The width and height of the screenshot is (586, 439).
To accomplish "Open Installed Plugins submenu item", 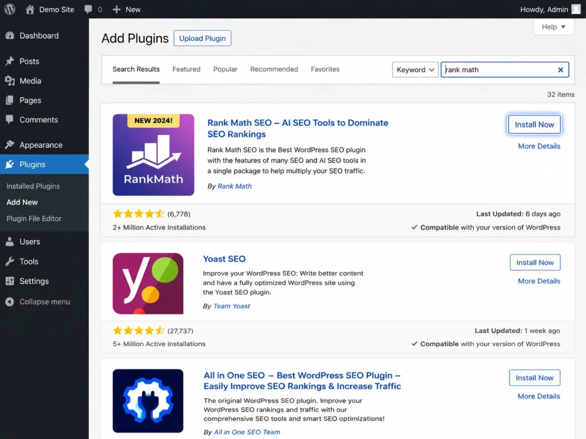I will click(x=33, y=186).
